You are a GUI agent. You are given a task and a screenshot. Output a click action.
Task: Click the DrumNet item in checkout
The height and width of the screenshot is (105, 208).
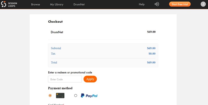pos(57,32)
